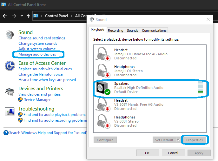Screen dimensions: 218x161
Task: Click Search Windows Help and Support link
Action: (48, 133)
